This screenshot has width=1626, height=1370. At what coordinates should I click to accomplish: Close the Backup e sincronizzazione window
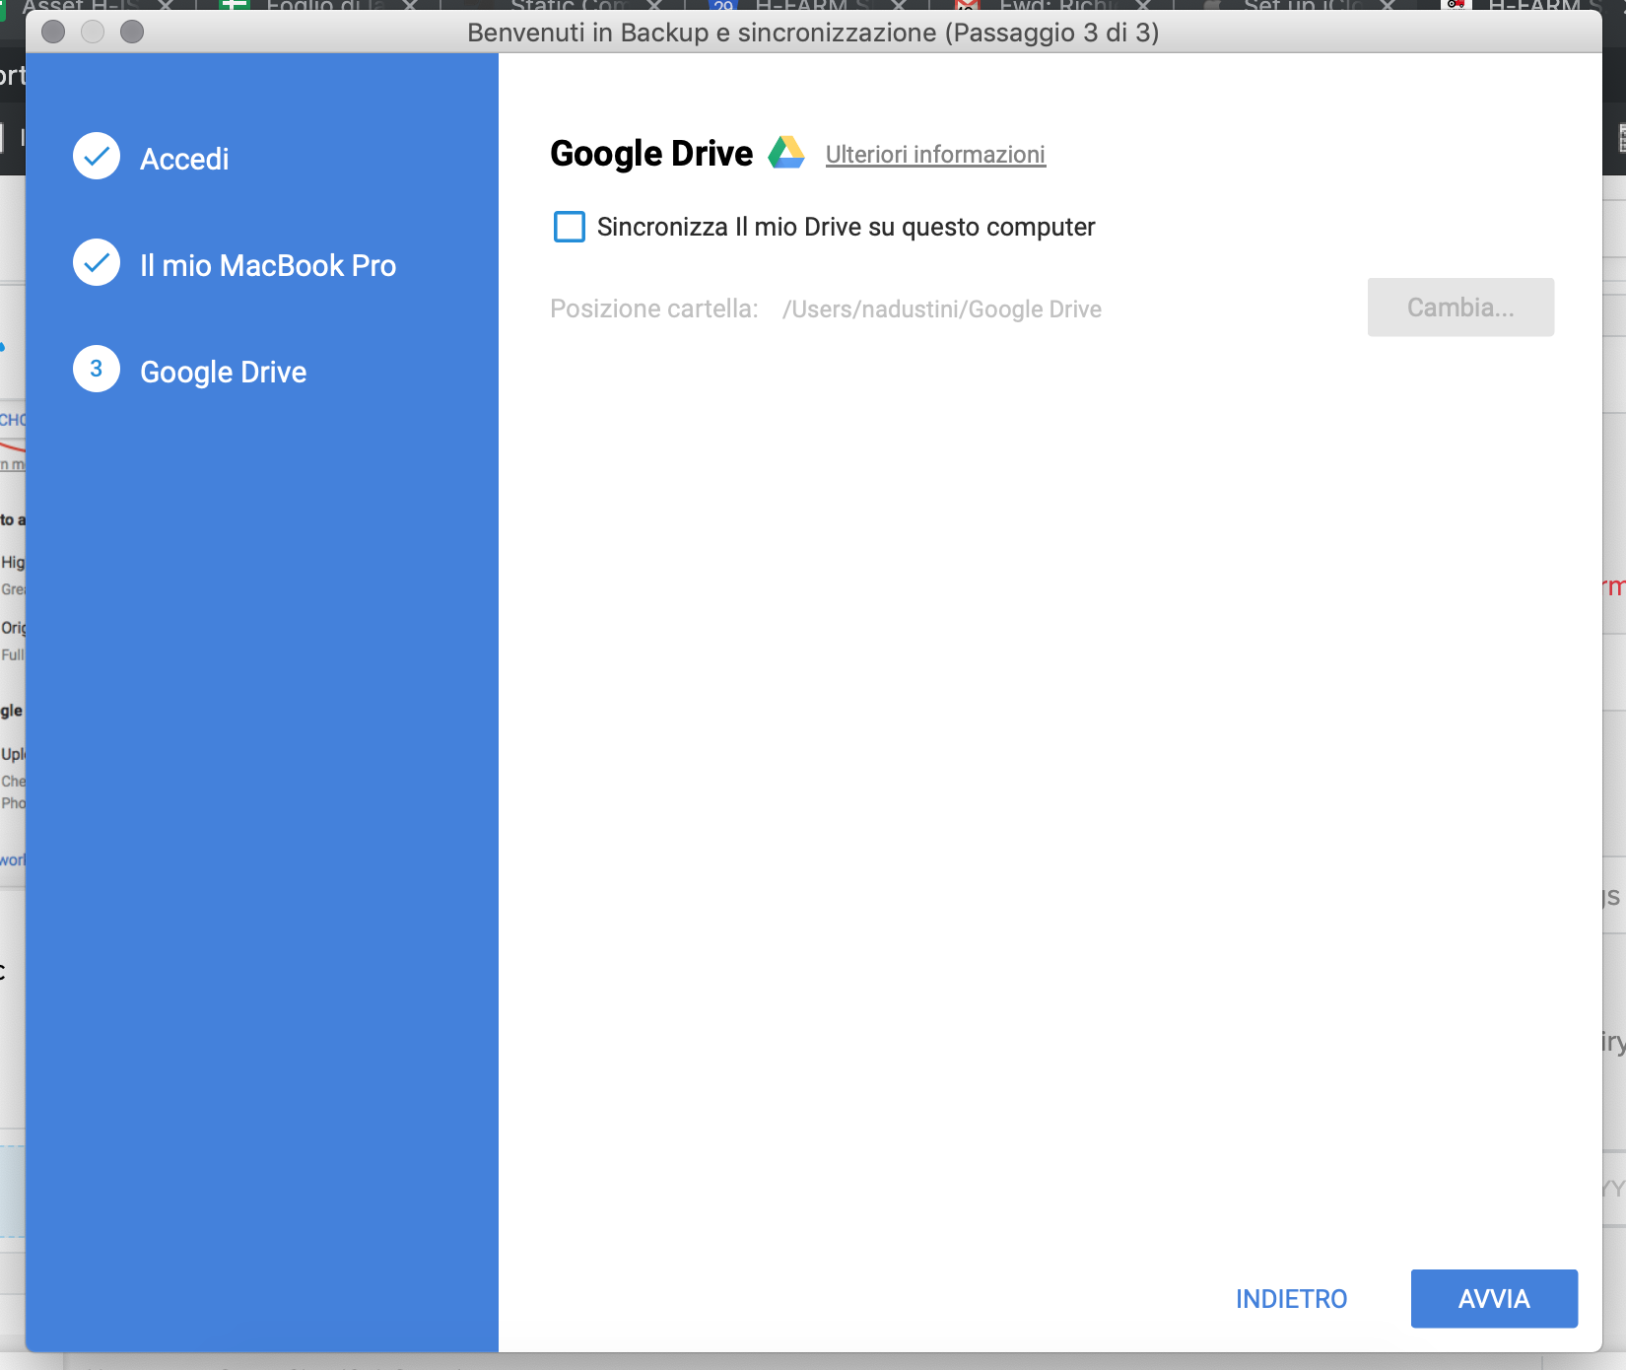tap(54, 32)
